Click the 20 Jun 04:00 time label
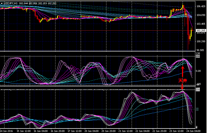Image resolution: width=207 pixels, height=133 pixels. [92, 131]
